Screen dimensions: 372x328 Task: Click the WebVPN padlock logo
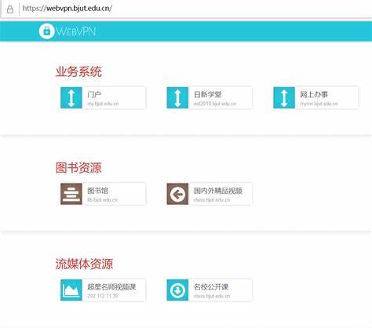coord(46,31)
